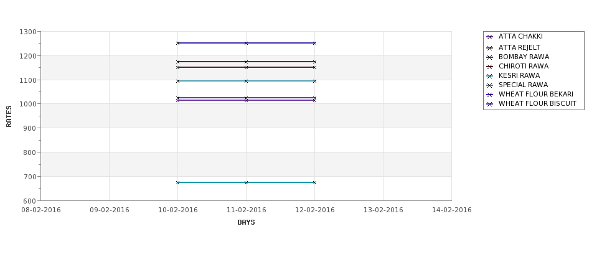Click the BOMBAY RAWA legend marker icon
This screenshot has width=607, height=267.
[490, 58]
